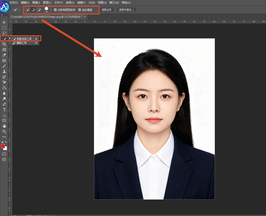The image size is (266, 216).
Task: Select the Zoom tool
Action: 4,132
